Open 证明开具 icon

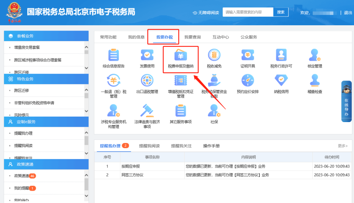(x=248, y=55)
